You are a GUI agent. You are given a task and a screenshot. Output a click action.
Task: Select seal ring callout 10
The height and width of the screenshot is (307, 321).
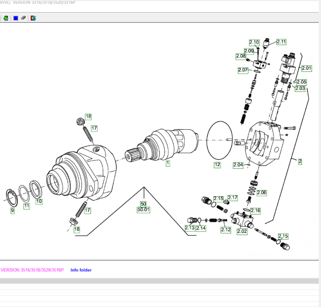point(39,202)
